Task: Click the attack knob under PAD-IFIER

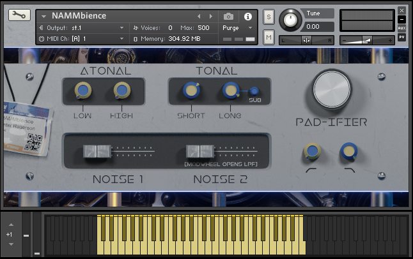Action: pos(313,151)
